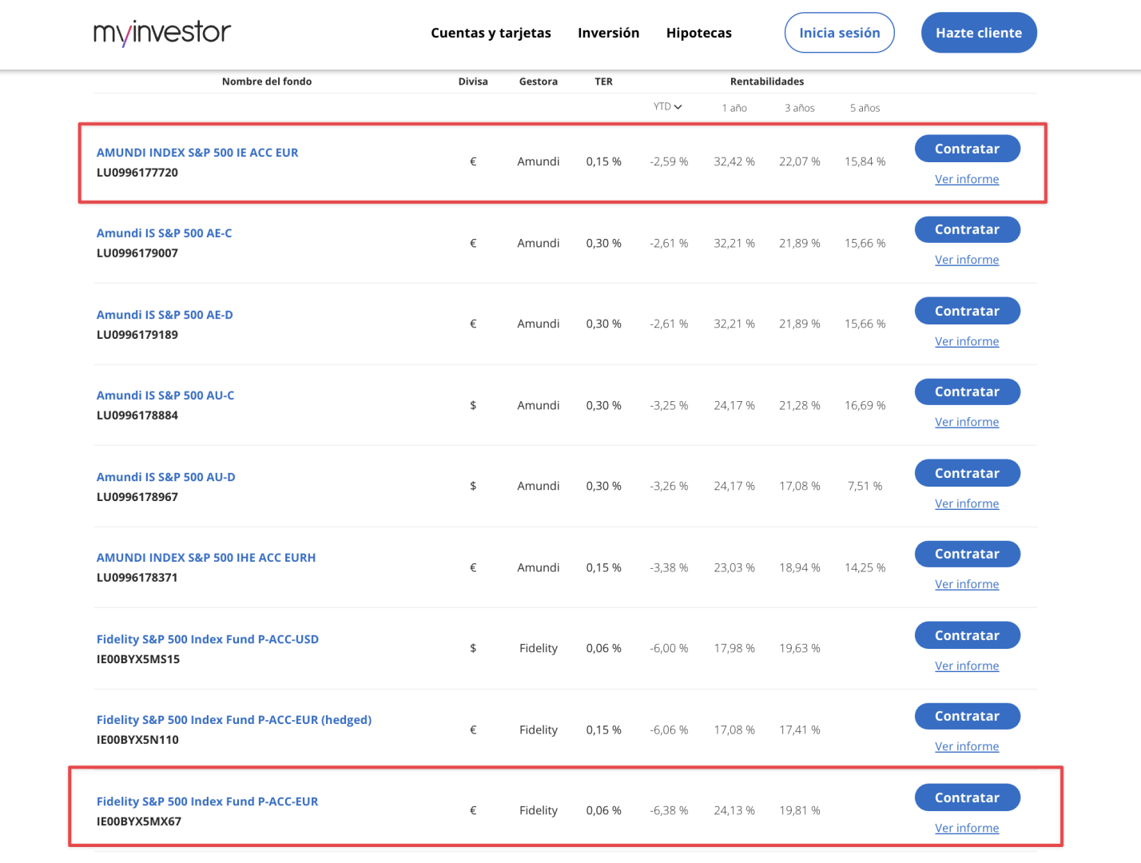Select the ISIN text LU0996178371
This screenshot has height=863, width=1141.
[137, 578]
